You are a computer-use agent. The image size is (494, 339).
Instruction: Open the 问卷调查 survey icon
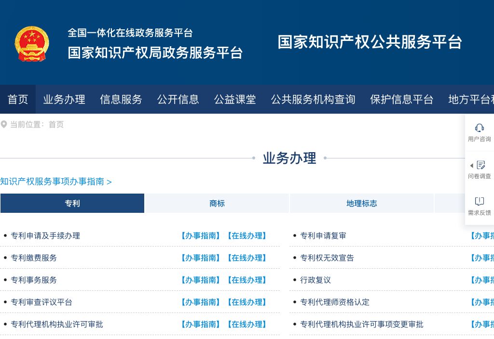(480, 165)
